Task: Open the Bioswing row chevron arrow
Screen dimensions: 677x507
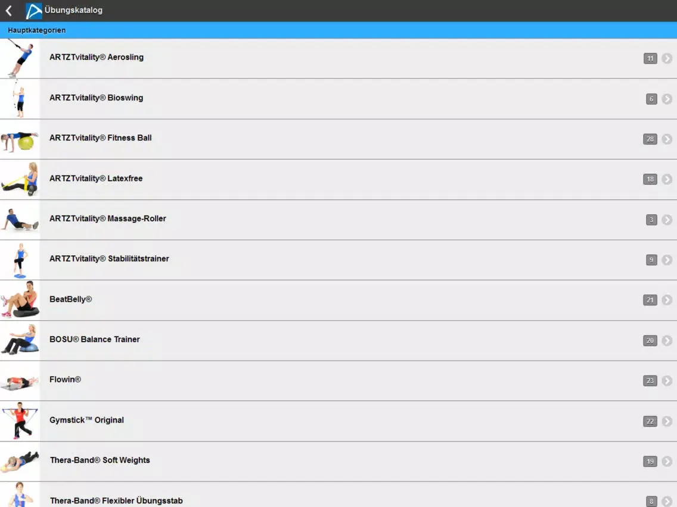Action: 667,99
